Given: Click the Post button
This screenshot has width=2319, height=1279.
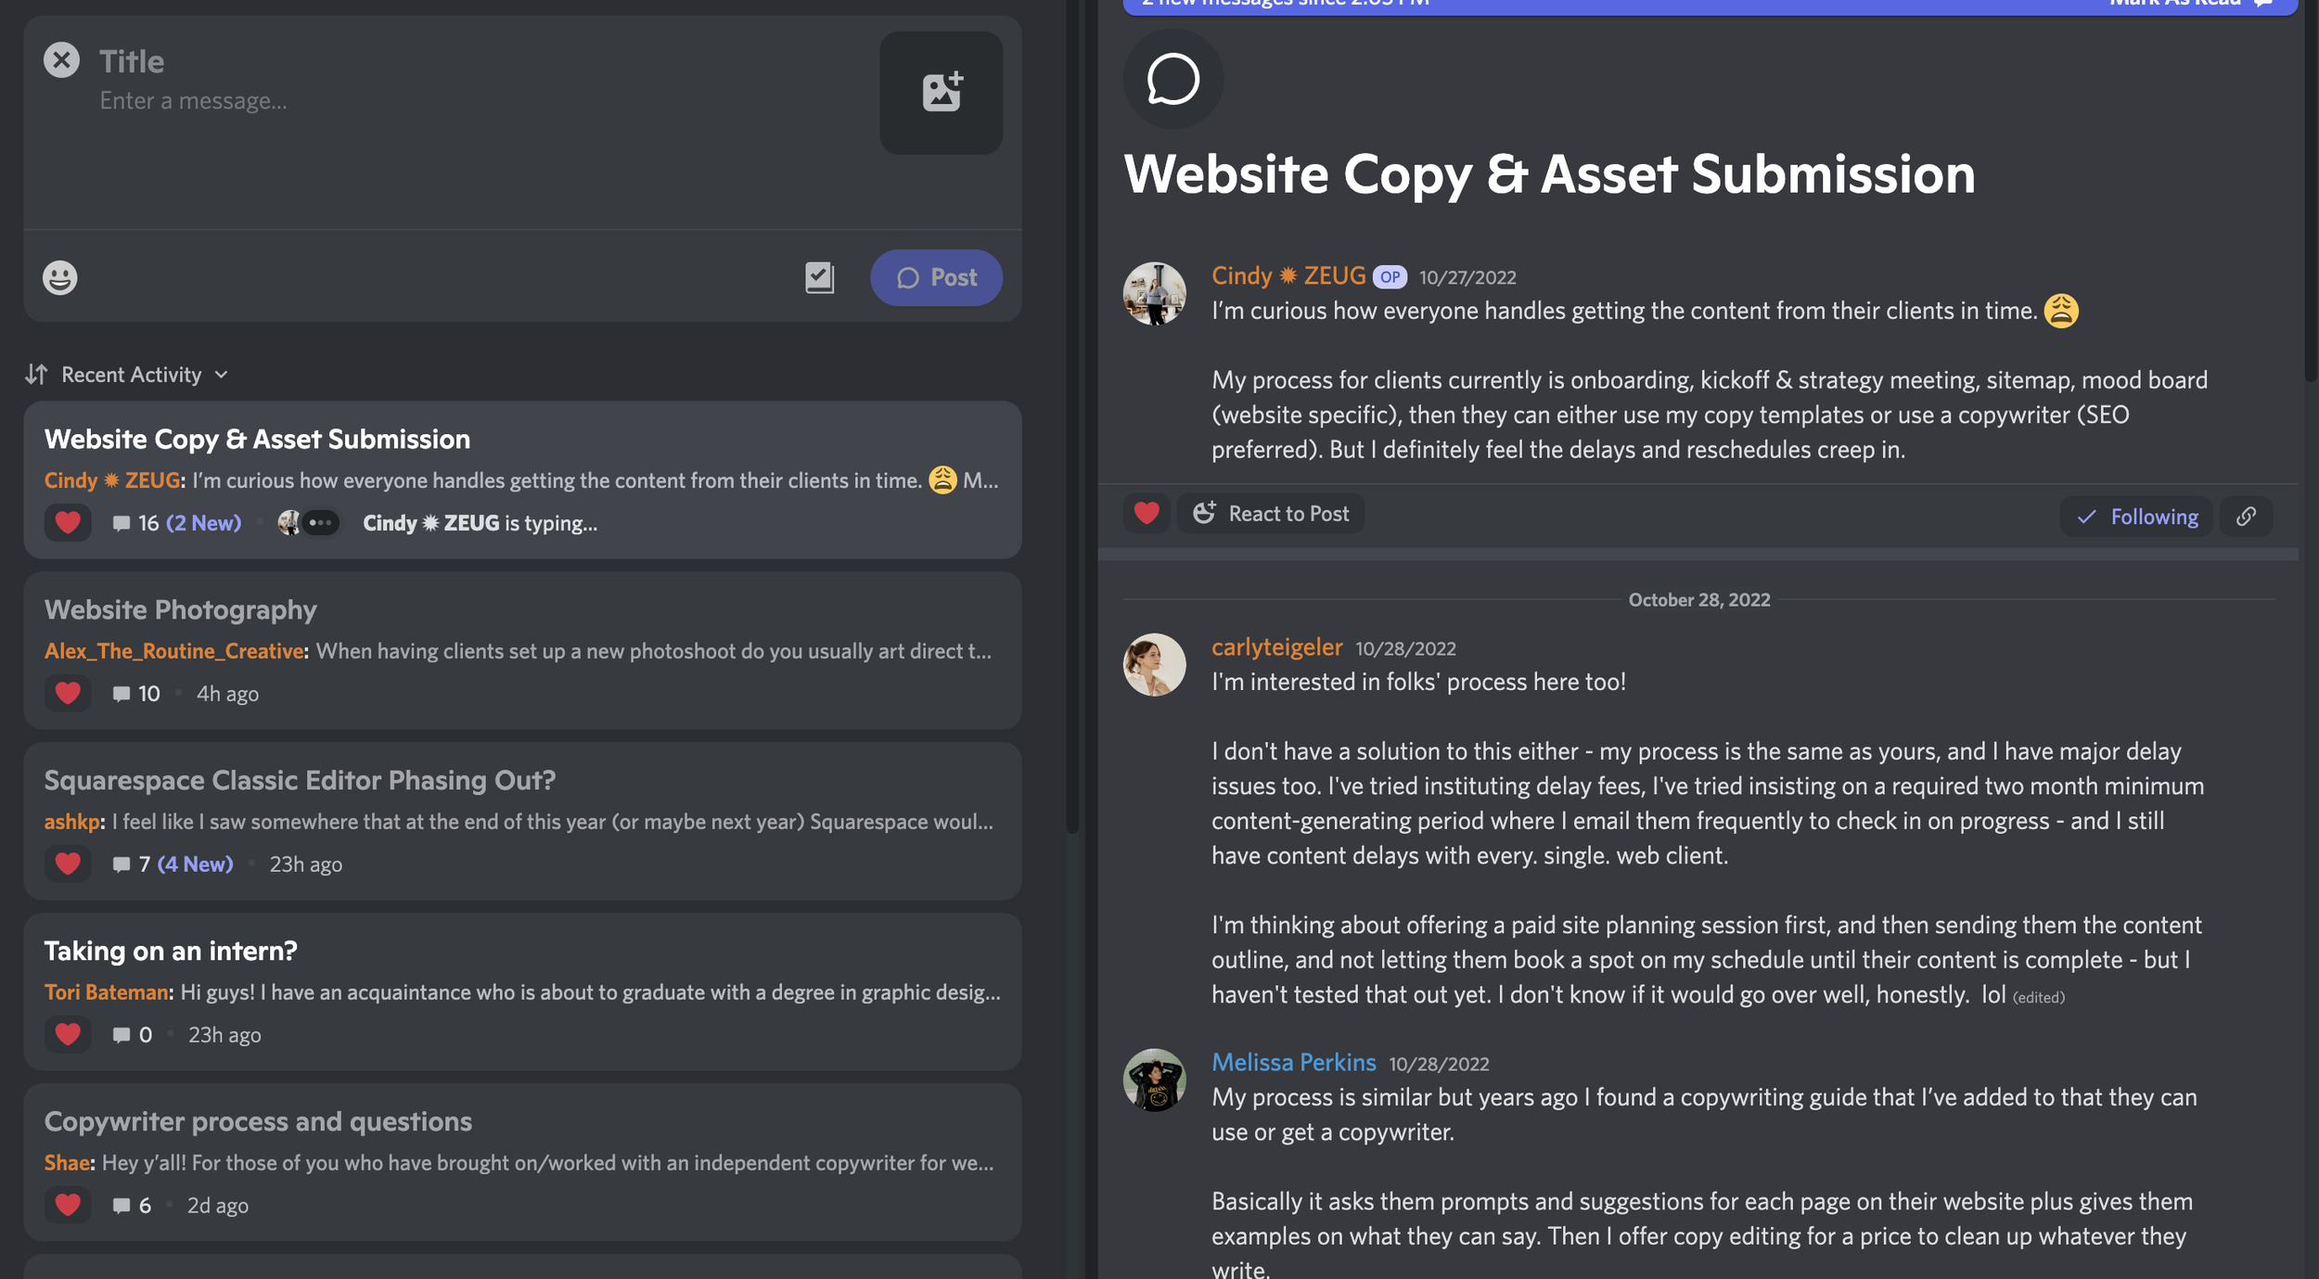Looking at the screenshot, I should coord(936,277).
